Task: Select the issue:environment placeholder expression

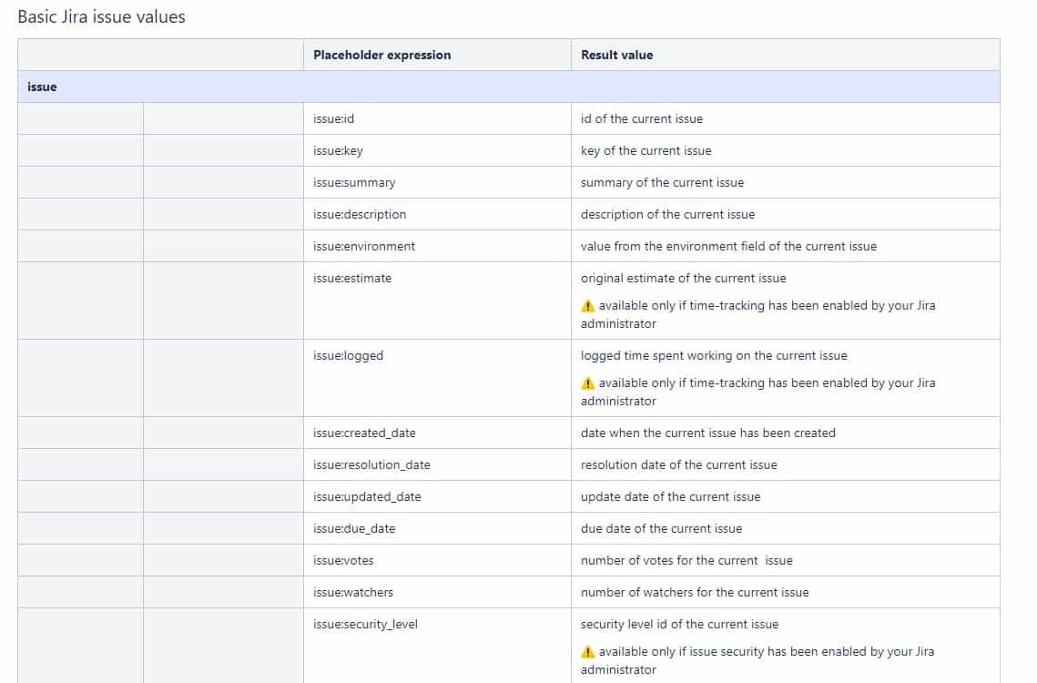Action: [x=363, y=246]
